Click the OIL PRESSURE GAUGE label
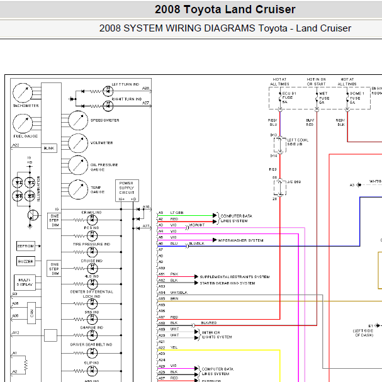 tap(104, 167)
